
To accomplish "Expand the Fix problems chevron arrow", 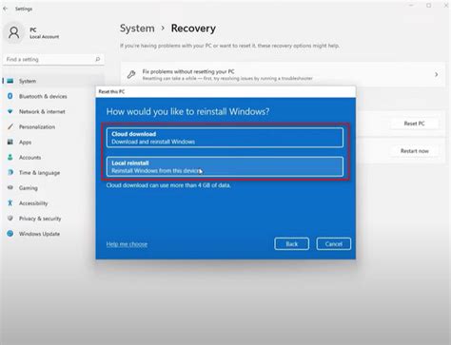I will 437,74.
